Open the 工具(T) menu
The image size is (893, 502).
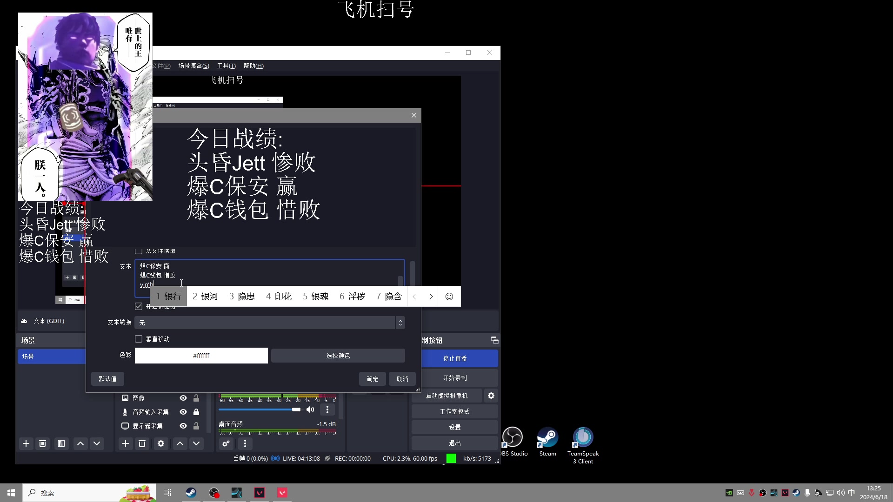(227, 66)
